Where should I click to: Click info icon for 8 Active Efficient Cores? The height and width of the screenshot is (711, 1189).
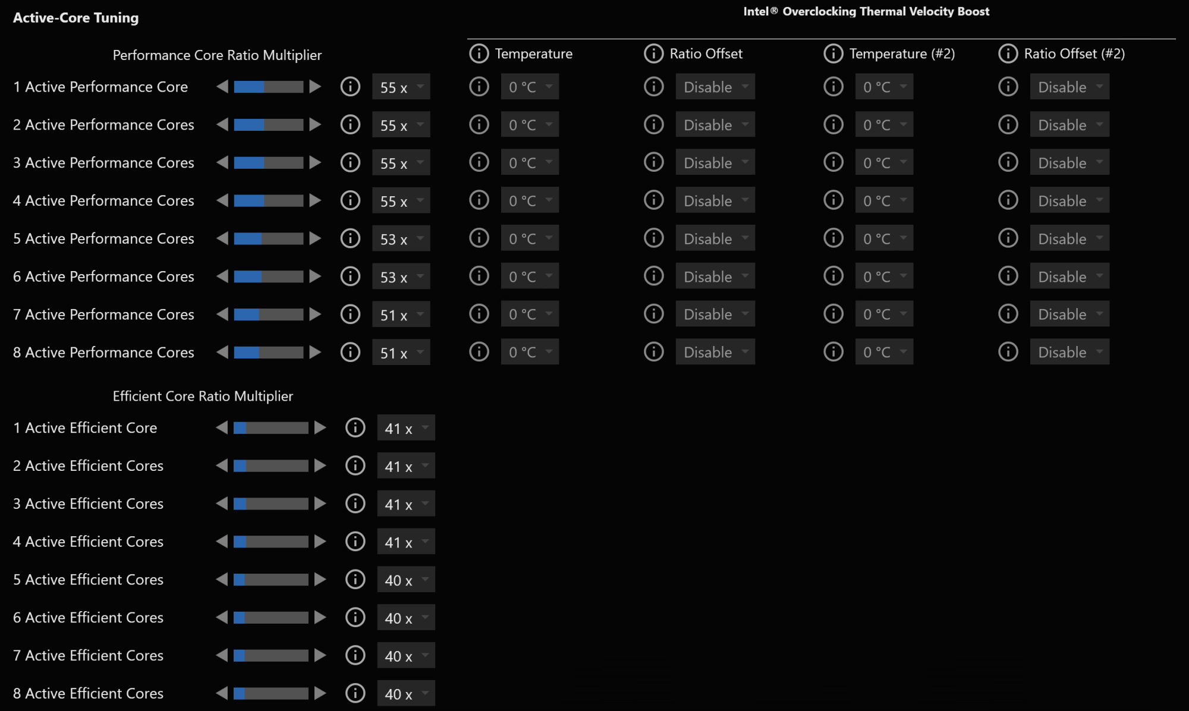click(x=355, y=693)
